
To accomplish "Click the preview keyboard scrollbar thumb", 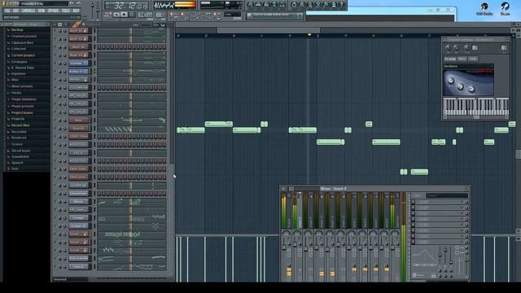I will click(476, 117).
